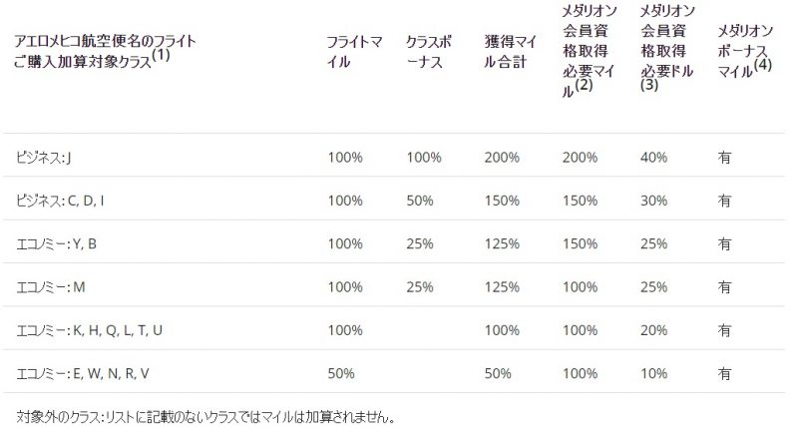Viewport: 798px width, 427px height.
Task: Click the 有 bonus cell for Economy M
Action: click(x=724, y=287)
